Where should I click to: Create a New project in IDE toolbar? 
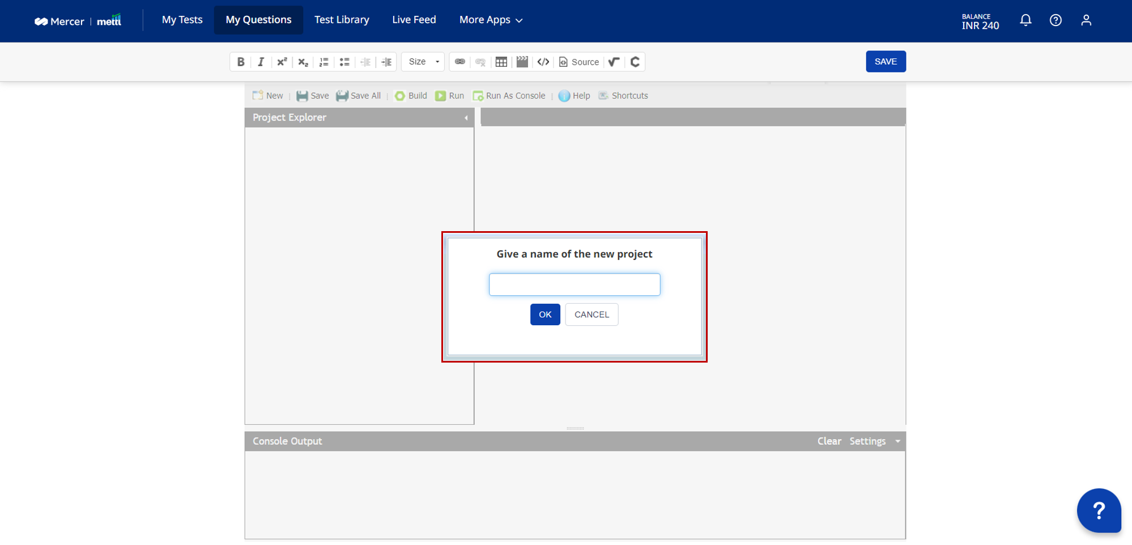coord(267,96)
